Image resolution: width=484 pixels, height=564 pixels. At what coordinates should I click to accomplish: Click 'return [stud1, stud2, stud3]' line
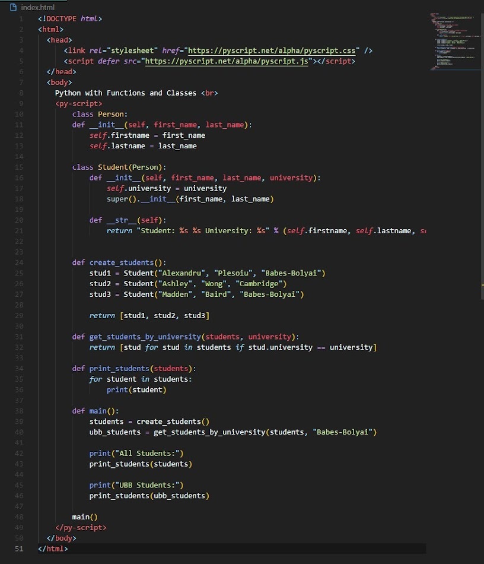point(149,316)
